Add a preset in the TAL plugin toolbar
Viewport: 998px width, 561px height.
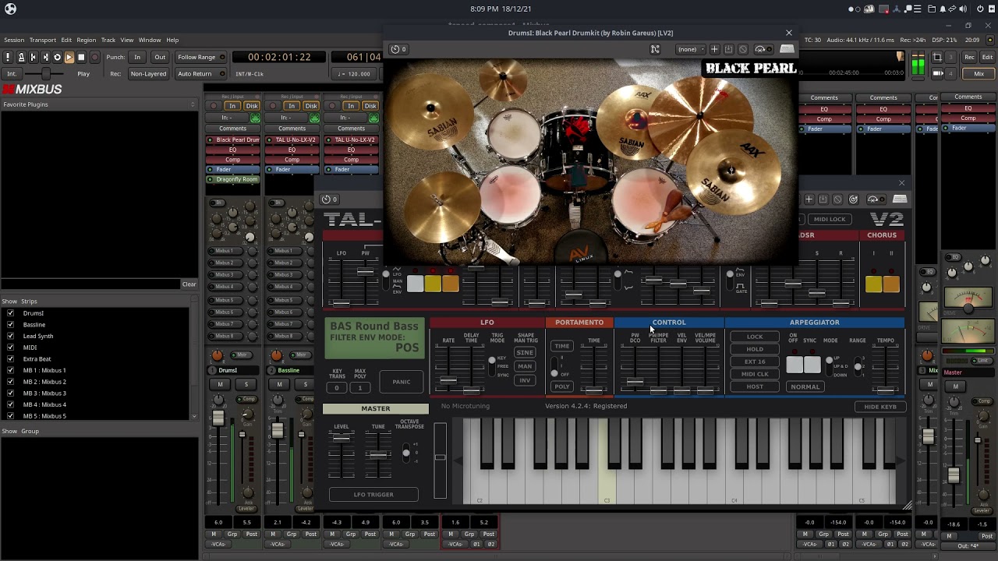809,199
